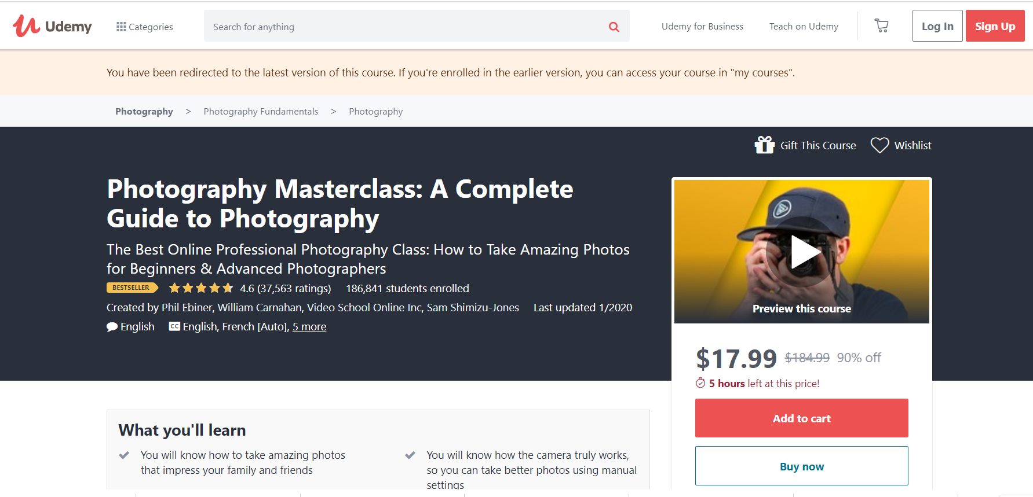Click the timer clock icon

click(700, 383)
